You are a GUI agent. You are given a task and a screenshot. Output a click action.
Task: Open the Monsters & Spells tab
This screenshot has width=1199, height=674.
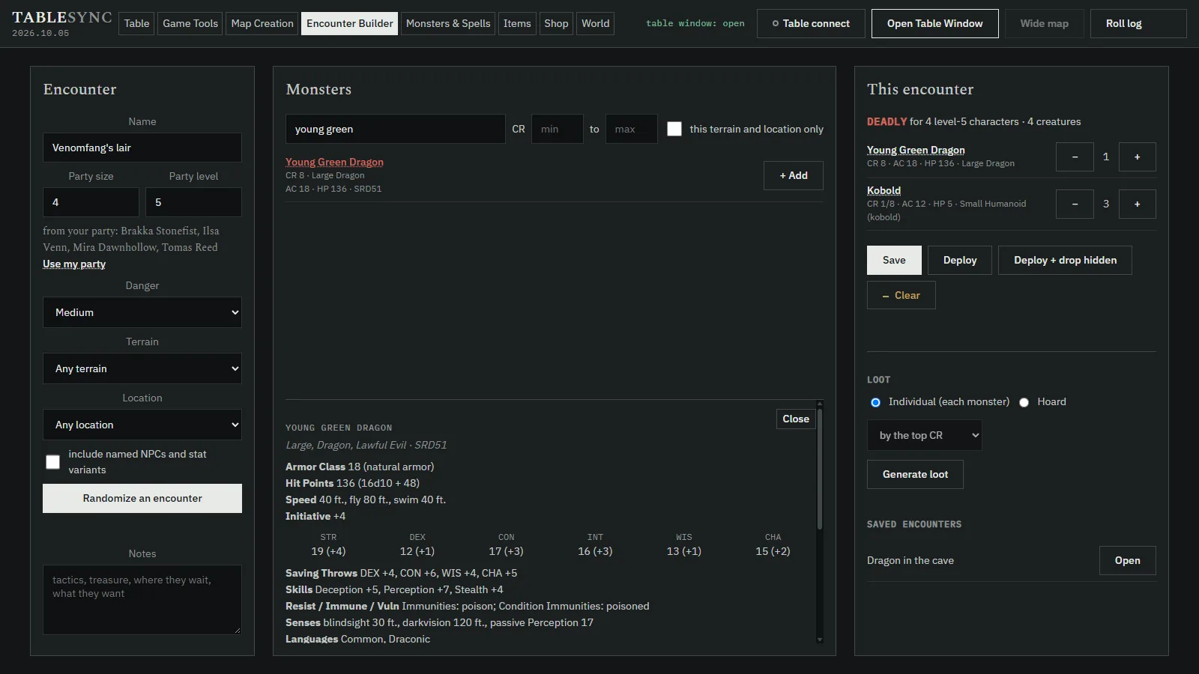point(448,23)
